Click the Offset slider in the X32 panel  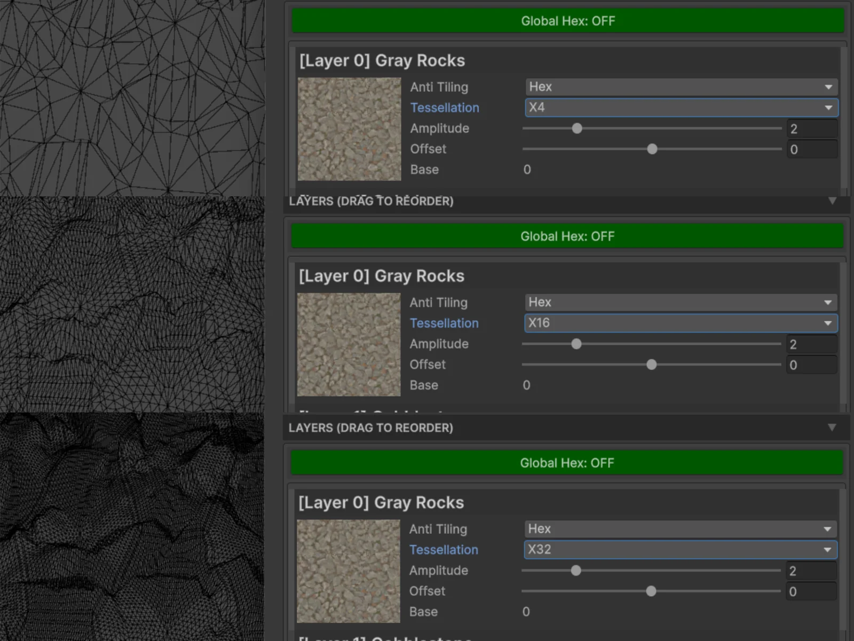[x=651, y=591]
